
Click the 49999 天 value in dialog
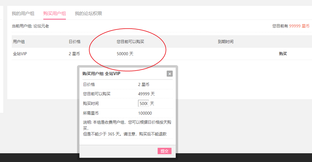click(x=146, y=94)
